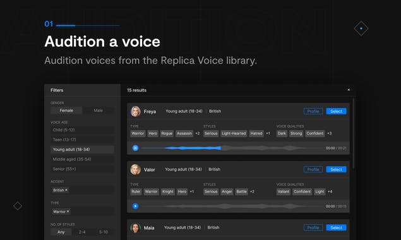Set number of styles to 2-4
This screenshot has width=401, height=240.
click(82, 232)
